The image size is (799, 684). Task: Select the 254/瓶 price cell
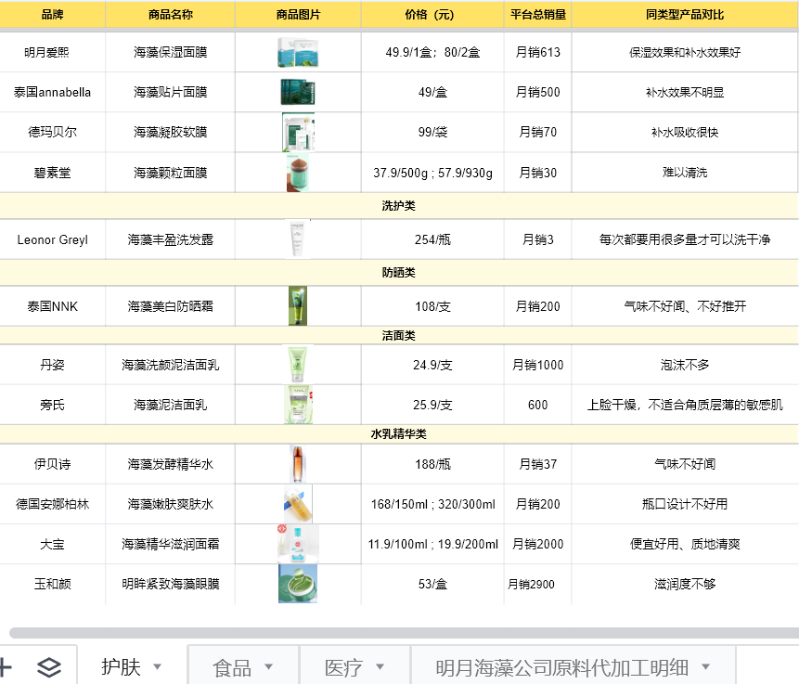pyautogui.click(x=432, y=239)
